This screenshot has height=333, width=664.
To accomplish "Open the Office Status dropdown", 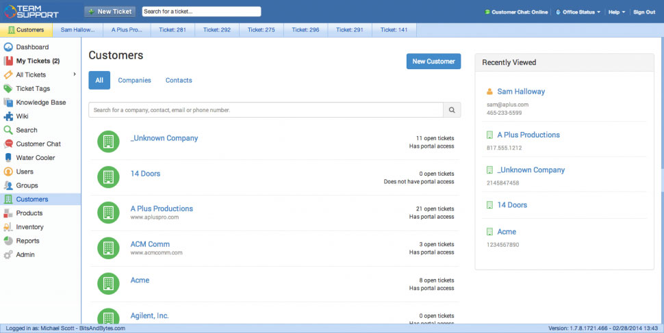I will (578, 12).
